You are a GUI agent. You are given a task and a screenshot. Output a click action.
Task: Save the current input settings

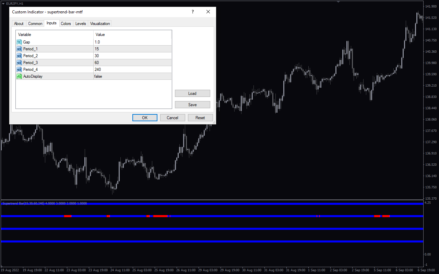tap(192, 105)
